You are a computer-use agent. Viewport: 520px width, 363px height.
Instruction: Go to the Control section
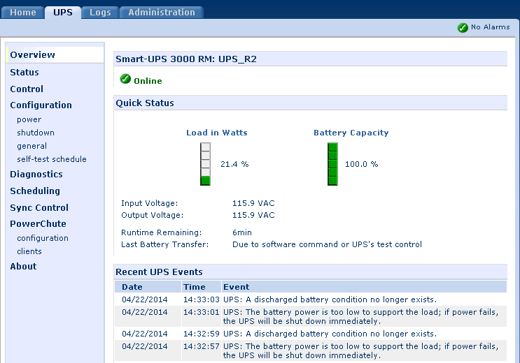coord(27,89)
